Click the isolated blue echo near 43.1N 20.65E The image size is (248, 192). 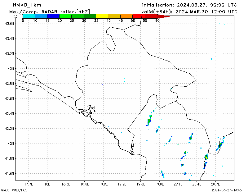211,59
